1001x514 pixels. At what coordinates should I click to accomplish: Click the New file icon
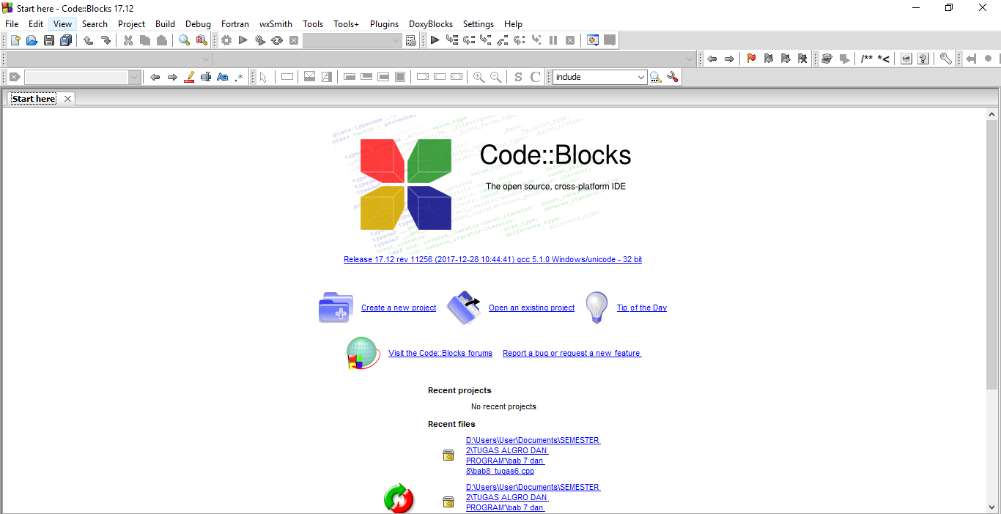[x=15, y=40]
